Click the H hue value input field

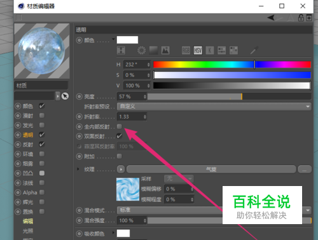click(137, 65)
